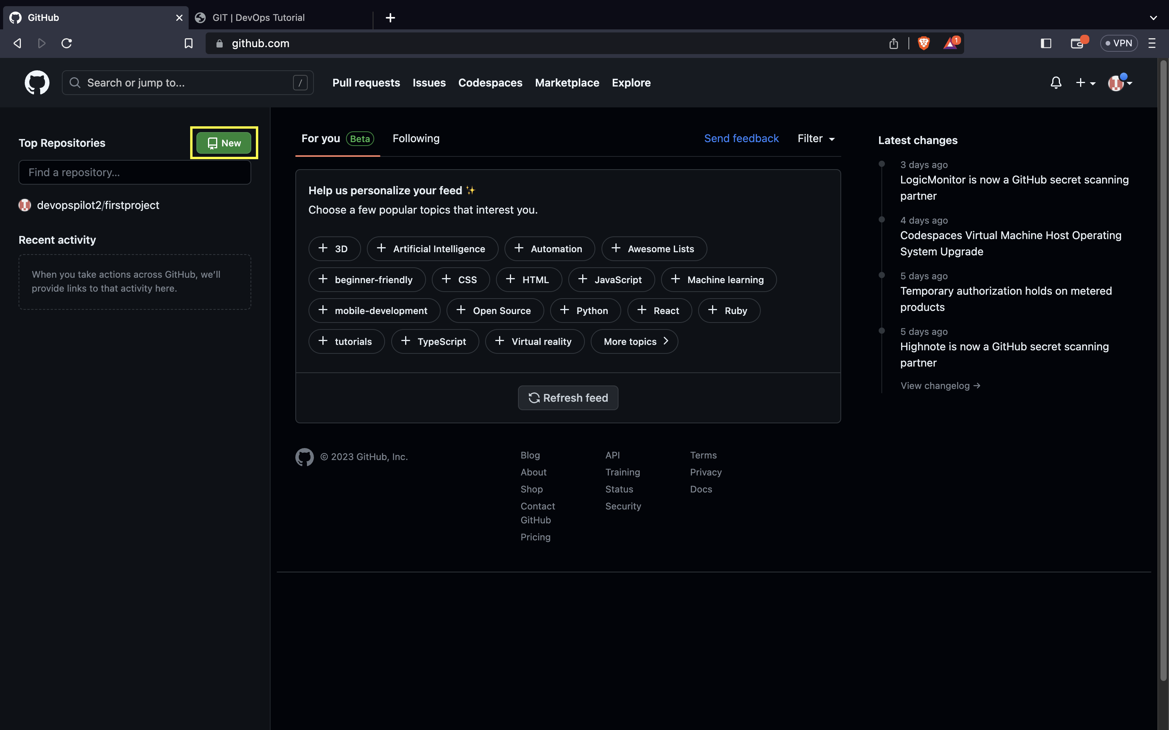
Task: Open the plus create-new dropdown in header
Action: pos(1085,83)
